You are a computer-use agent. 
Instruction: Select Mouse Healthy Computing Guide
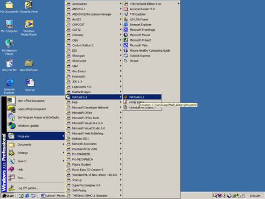151,51
